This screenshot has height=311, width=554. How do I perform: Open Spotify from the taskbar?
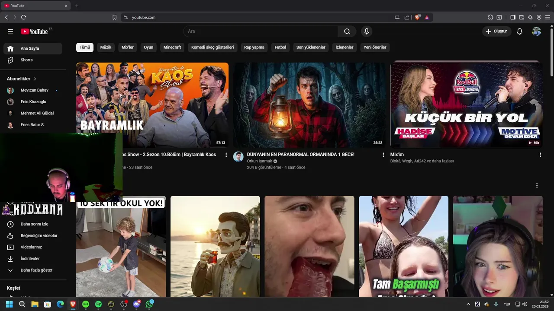pos(98,304)
